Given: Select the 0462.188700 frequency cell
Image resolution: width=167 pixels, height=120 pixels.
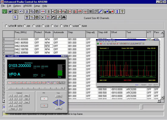Looking at the screenshot, I should pyautogui.click(x=24, y=49).
